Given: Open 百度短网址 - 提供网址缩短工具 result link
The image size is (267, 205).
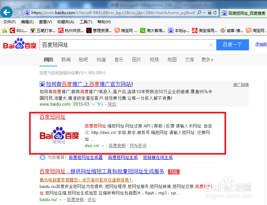Looking at the screenshot, I should point(102,171).
